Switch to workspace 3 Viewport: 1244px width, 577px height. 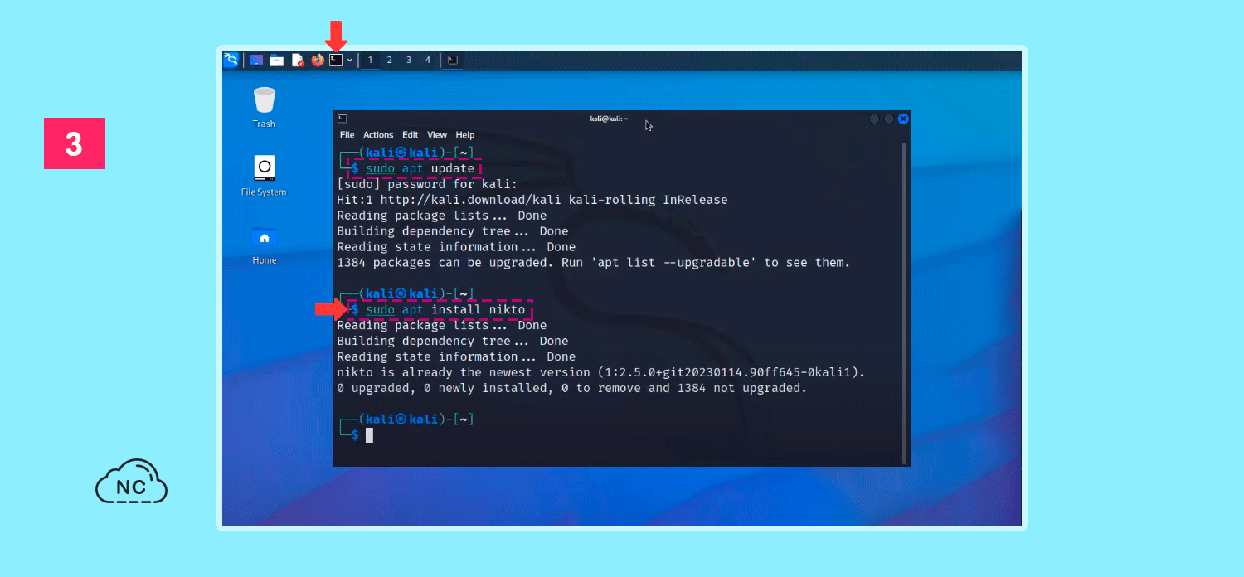coord(409,60)
